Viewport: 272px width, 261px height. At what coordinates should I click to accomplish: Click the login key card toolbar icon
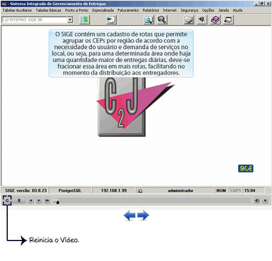111,20
